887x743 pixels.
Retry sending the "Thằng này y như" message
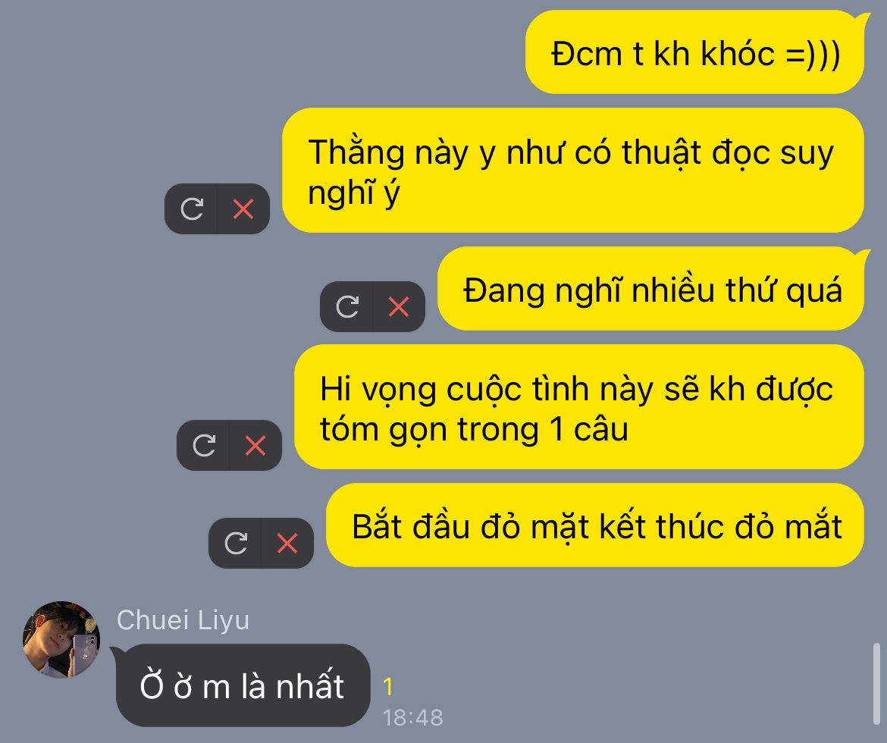(x=192, y=208)
